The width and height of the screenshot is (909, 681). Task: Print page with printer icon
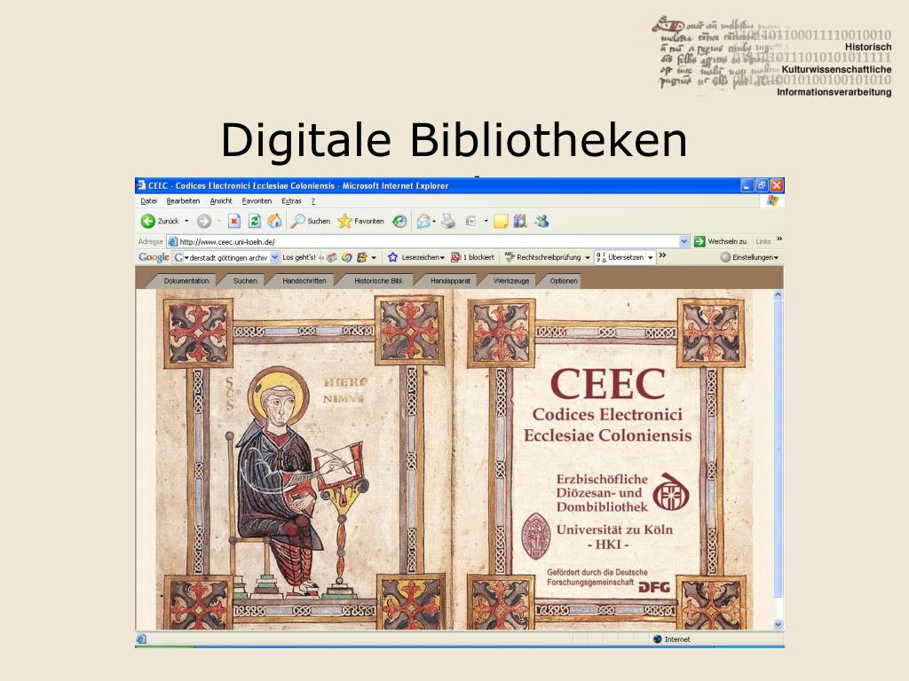(x=448, y=221)
